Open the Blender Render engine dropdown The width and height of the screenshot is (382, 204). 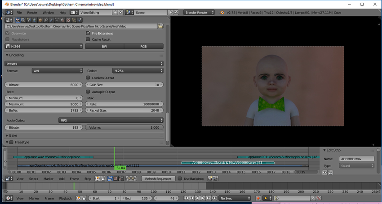coord(199,13)
